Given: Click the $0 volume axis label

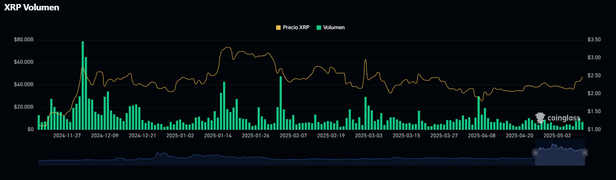Looking at the screenshot, I should click(31, 129).
